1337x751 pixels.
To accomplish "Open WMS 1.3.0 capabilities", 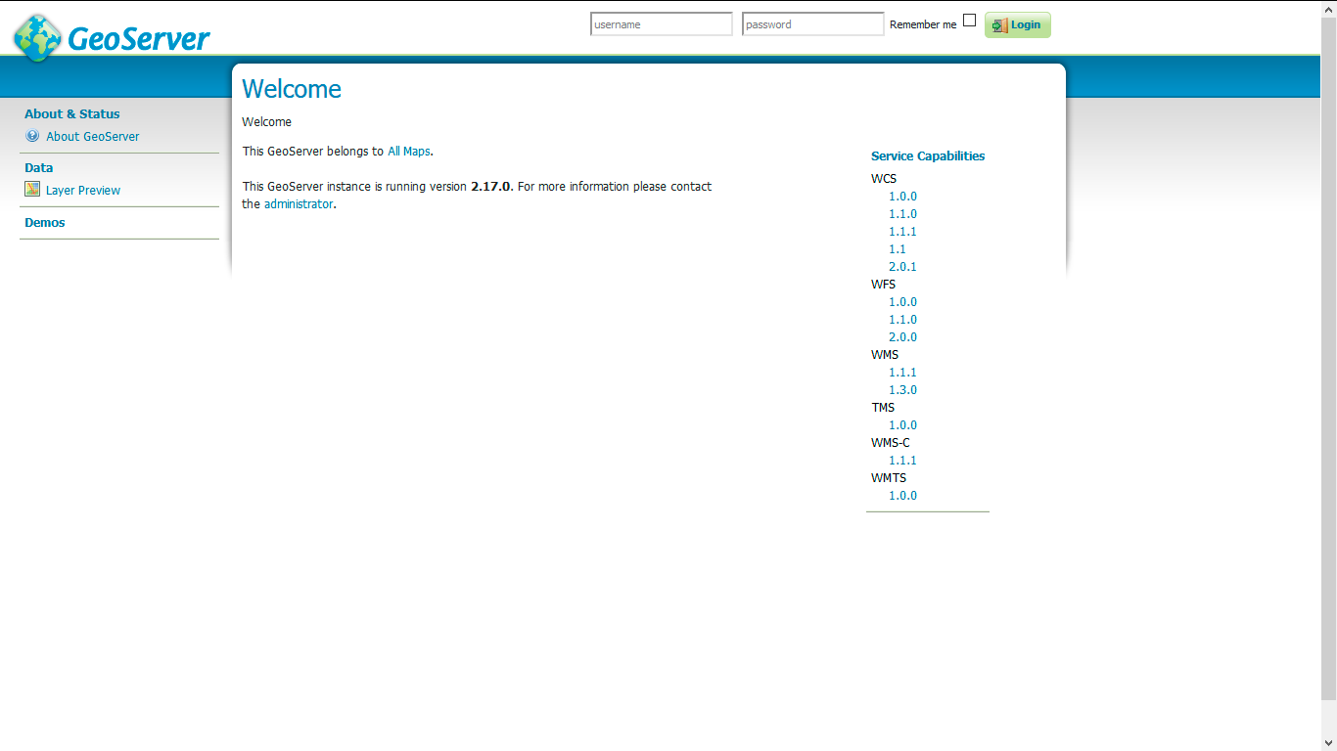I will coord(902,390).
